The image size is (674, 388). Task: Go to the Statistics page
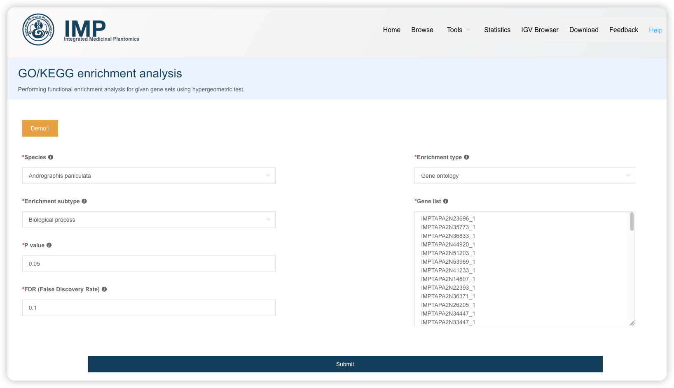tap(497, 30)
